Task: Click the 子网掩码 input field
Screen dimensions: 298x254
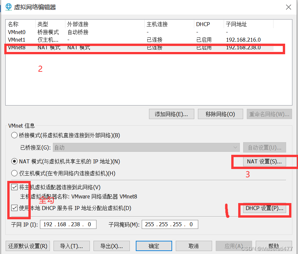Action: [170, 224]
